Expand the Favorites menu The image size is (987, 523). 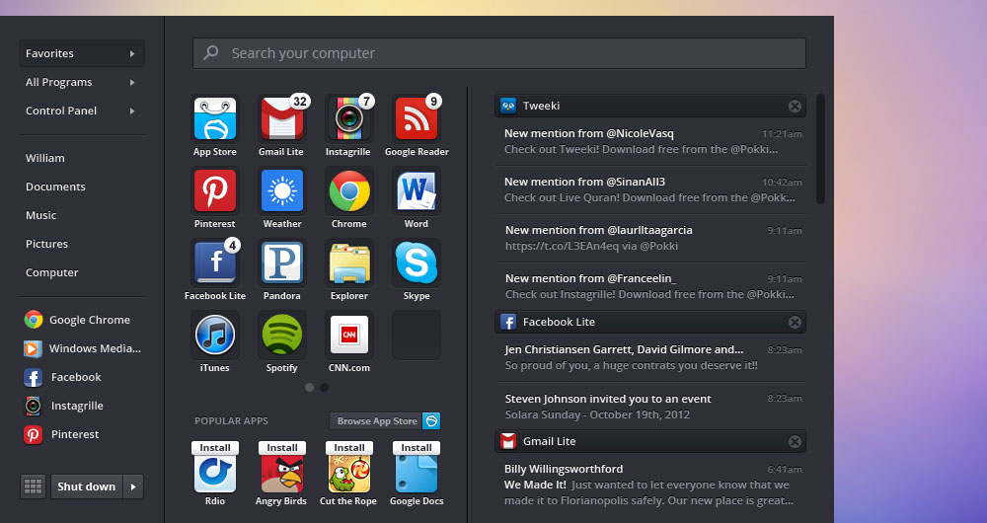81,53
